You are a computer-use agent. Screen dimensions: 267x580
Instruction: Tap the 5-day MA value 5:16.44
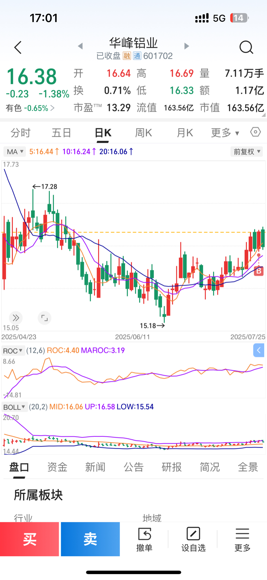[x=44, y=152]
